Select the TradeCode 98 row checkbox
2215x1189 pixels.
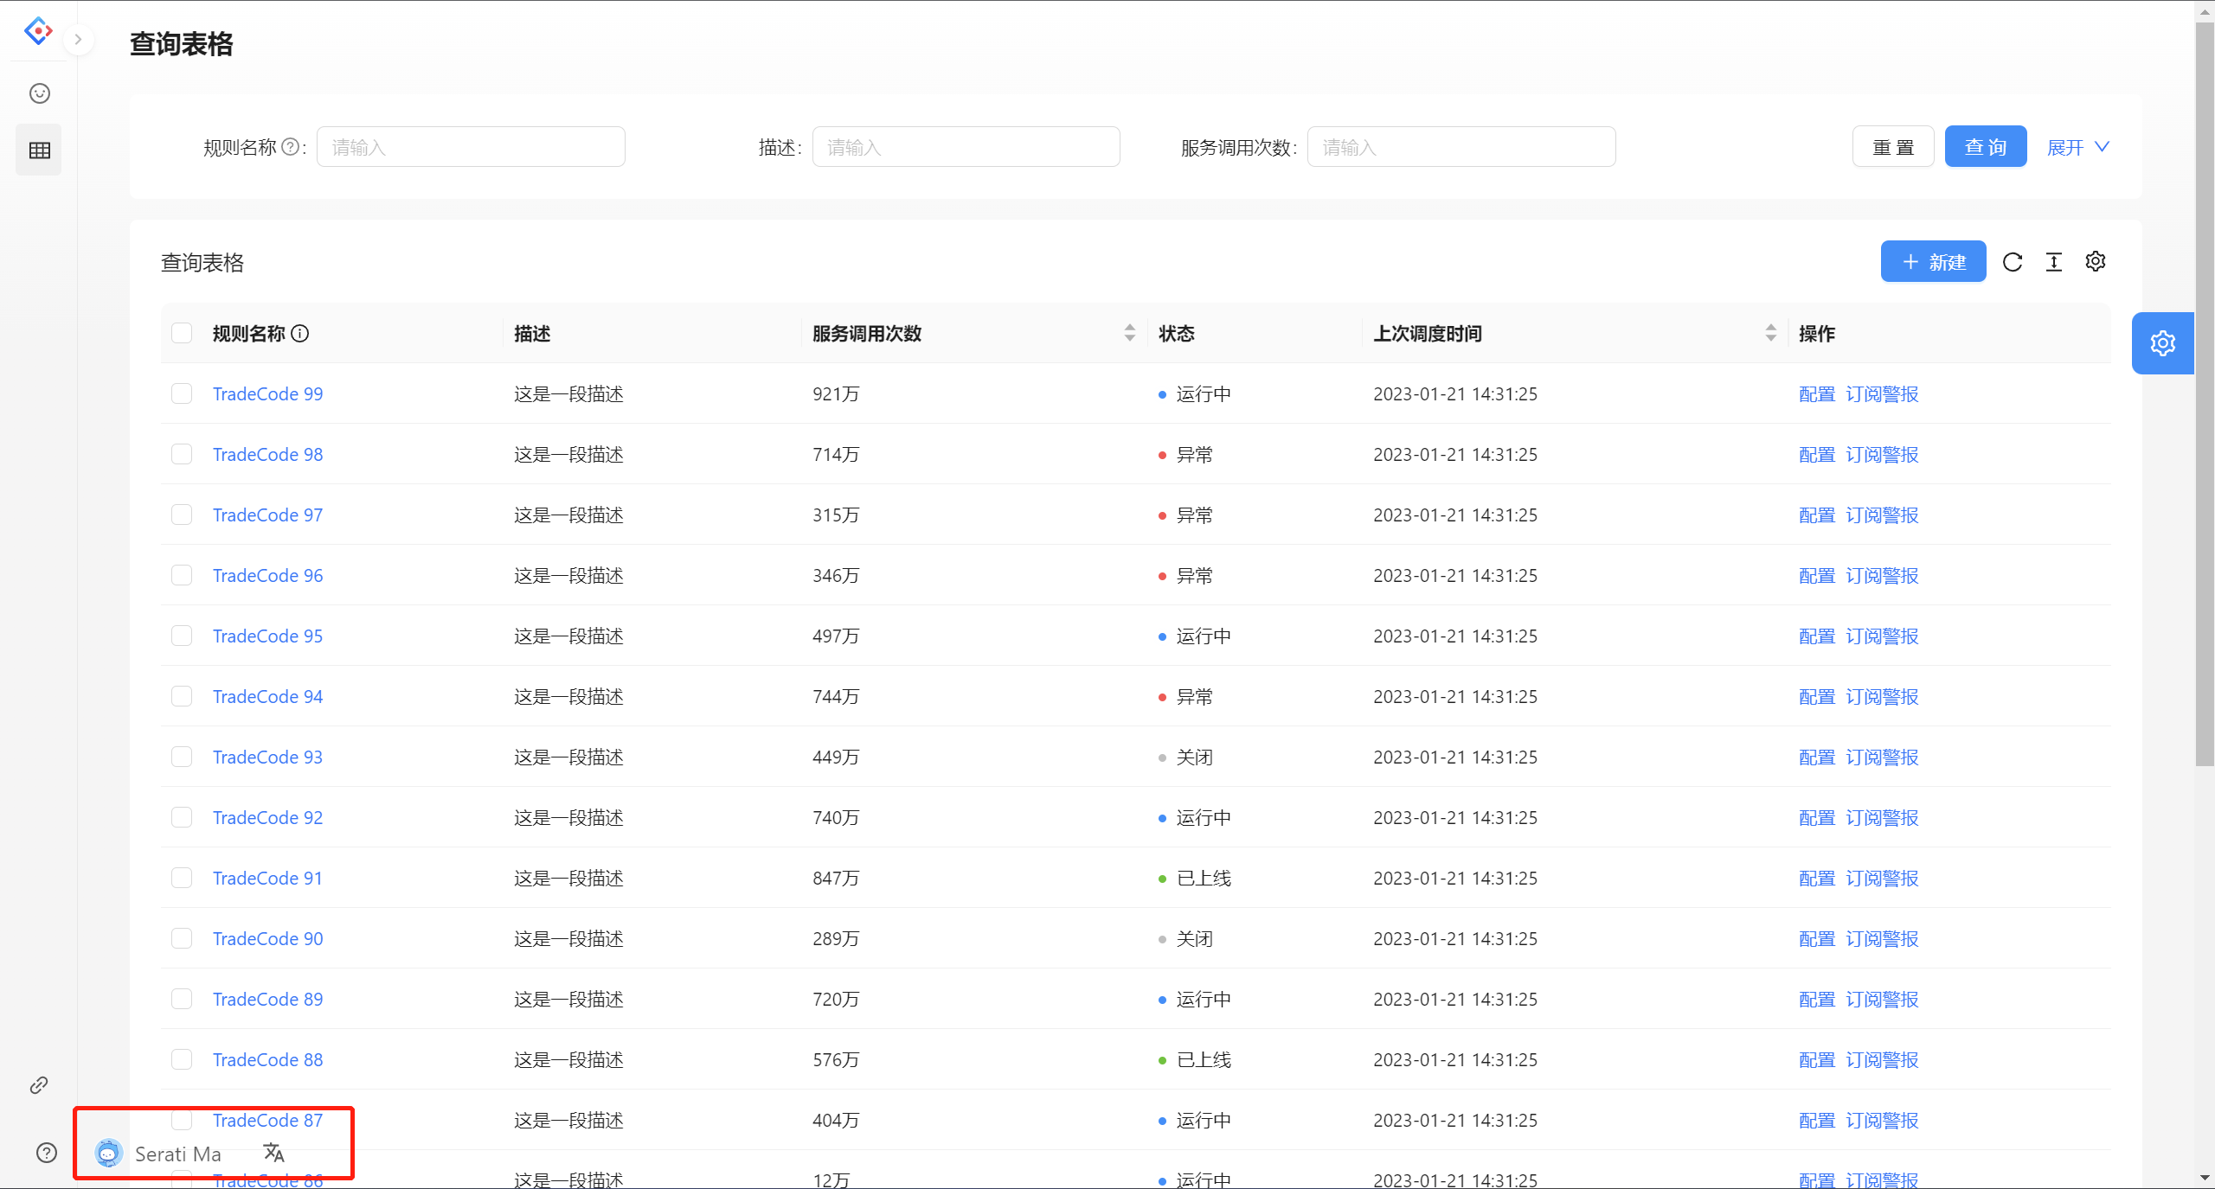[x=182, y=454]
